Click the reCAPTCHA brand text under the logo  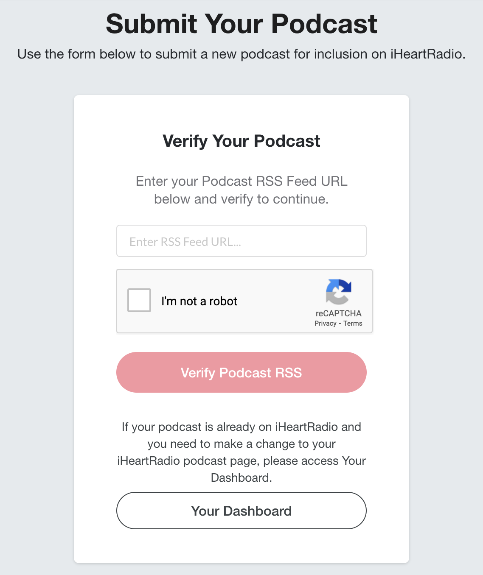tap(338, 313)
